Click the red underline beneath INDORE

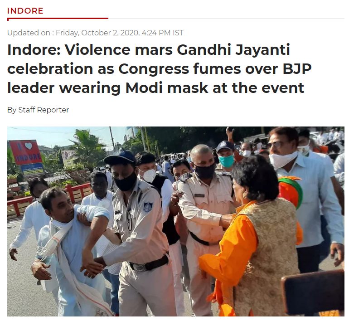tap(58, 19)
